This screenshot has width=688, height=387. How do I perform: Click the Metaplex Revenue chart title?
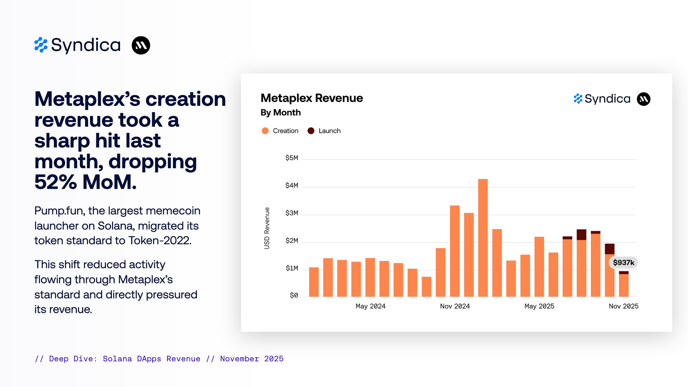coord(311,98)
